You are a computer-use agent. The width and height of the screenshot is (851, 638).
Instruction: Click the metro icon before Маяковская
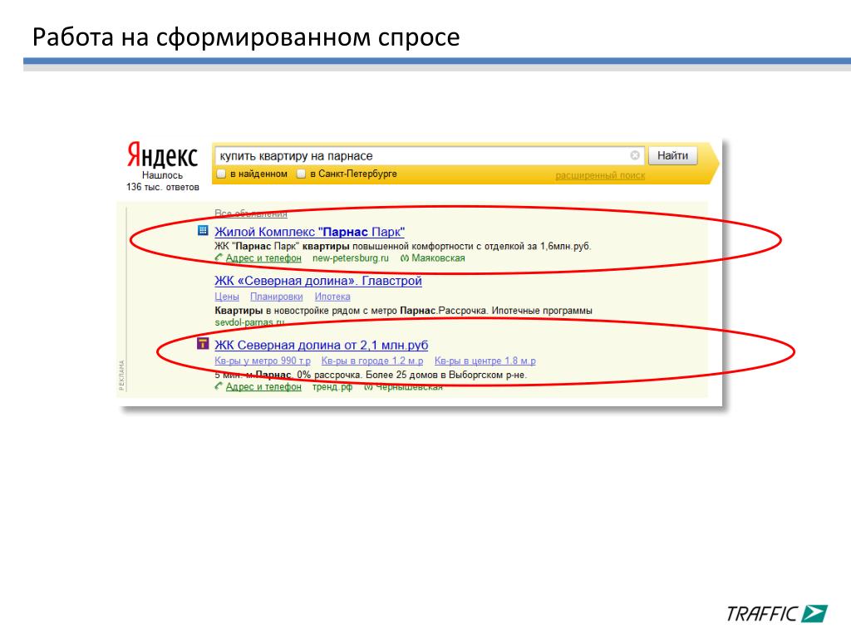click(405, 258)
